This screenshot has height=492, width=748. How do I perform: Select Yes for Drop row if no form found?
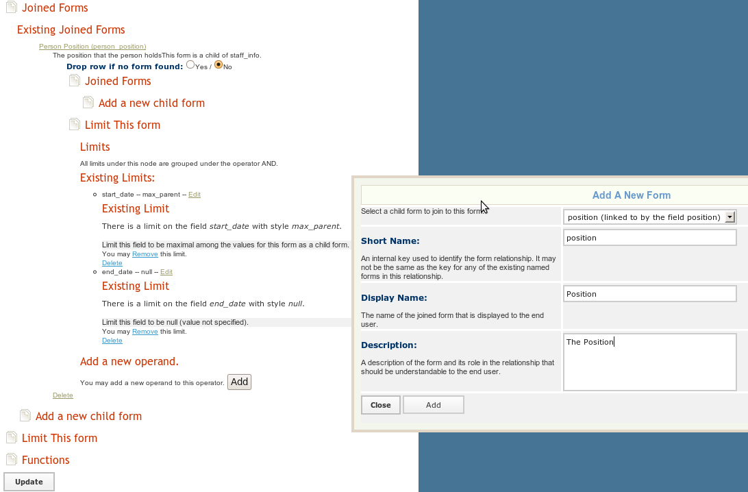[190, 64]
